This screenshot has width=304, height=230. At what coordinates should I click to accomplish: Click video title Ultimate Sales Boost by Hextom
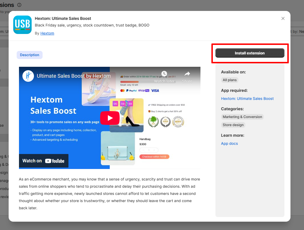[x=74, y=76]
